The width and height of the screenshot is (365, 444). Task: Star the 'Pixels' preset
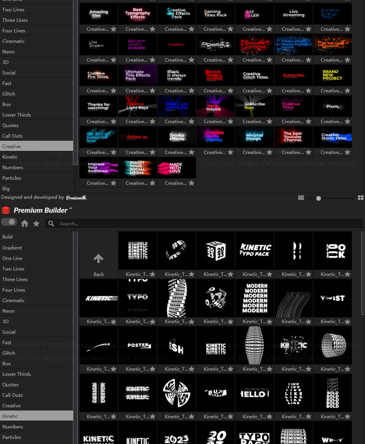tap(347, 122)
